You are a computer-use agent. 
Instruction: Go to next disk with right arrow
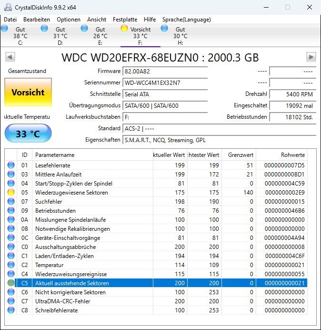pos(311,57)
